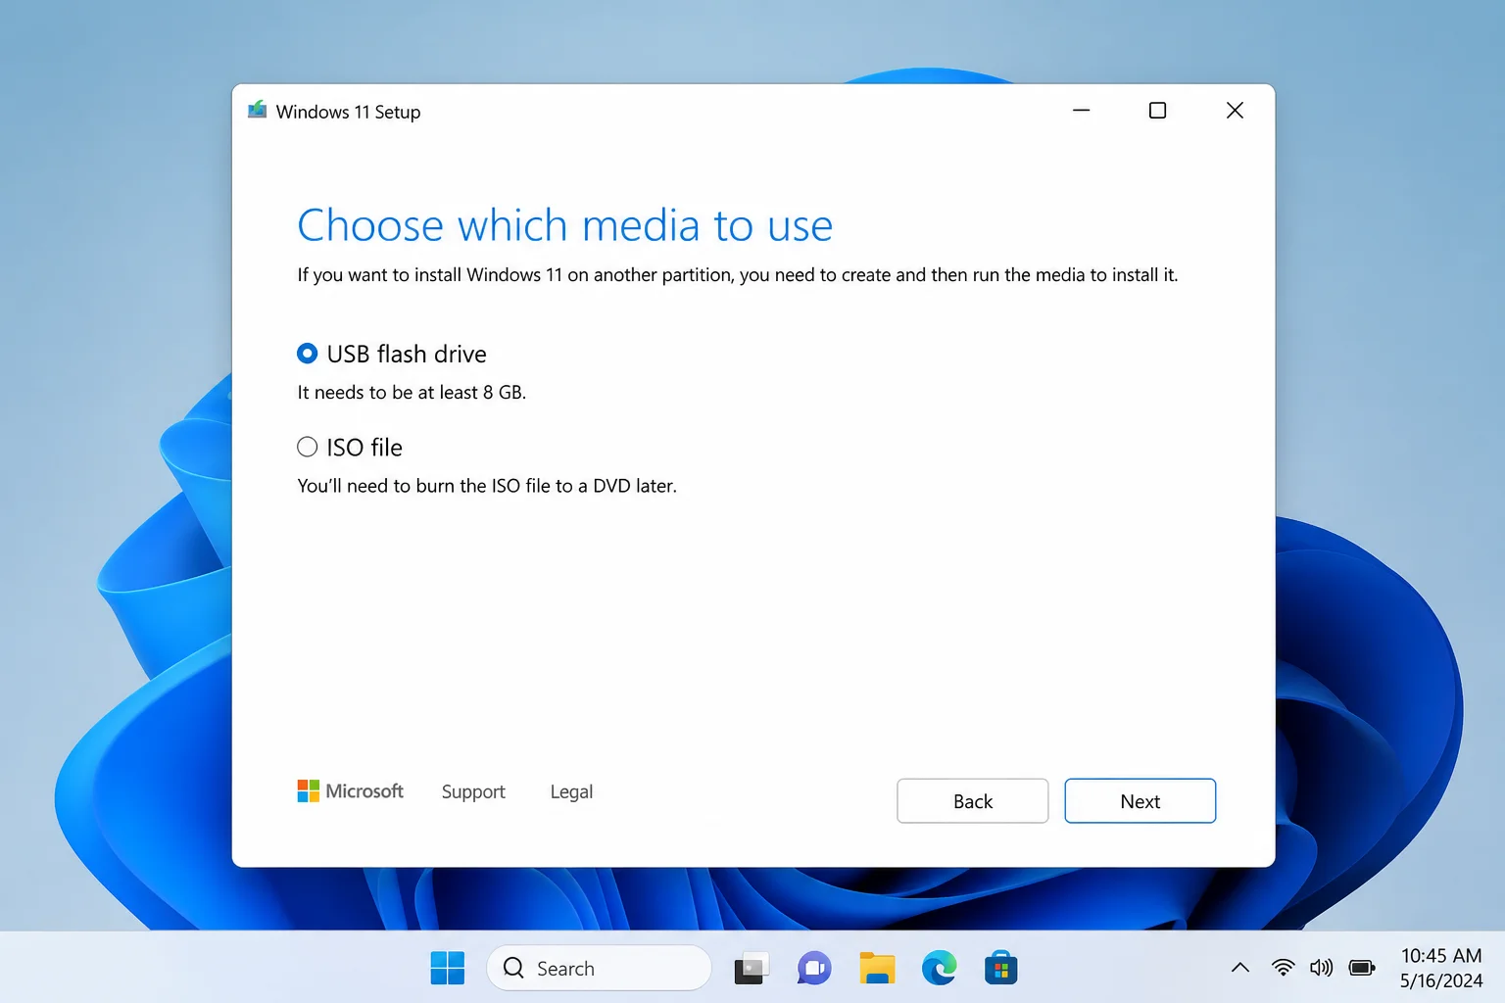
Task: Choose the ISO file radio button
Action: [x=308, y=448]
